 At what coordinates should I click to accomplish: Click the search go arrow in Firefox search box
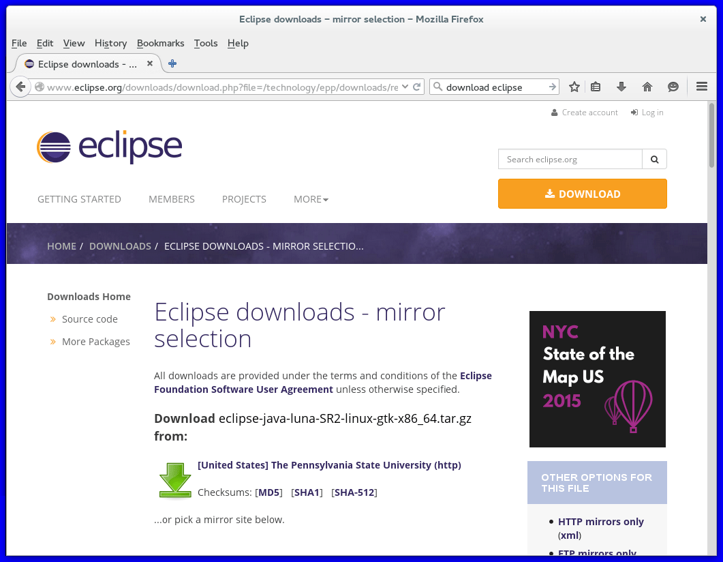(553, 87)
